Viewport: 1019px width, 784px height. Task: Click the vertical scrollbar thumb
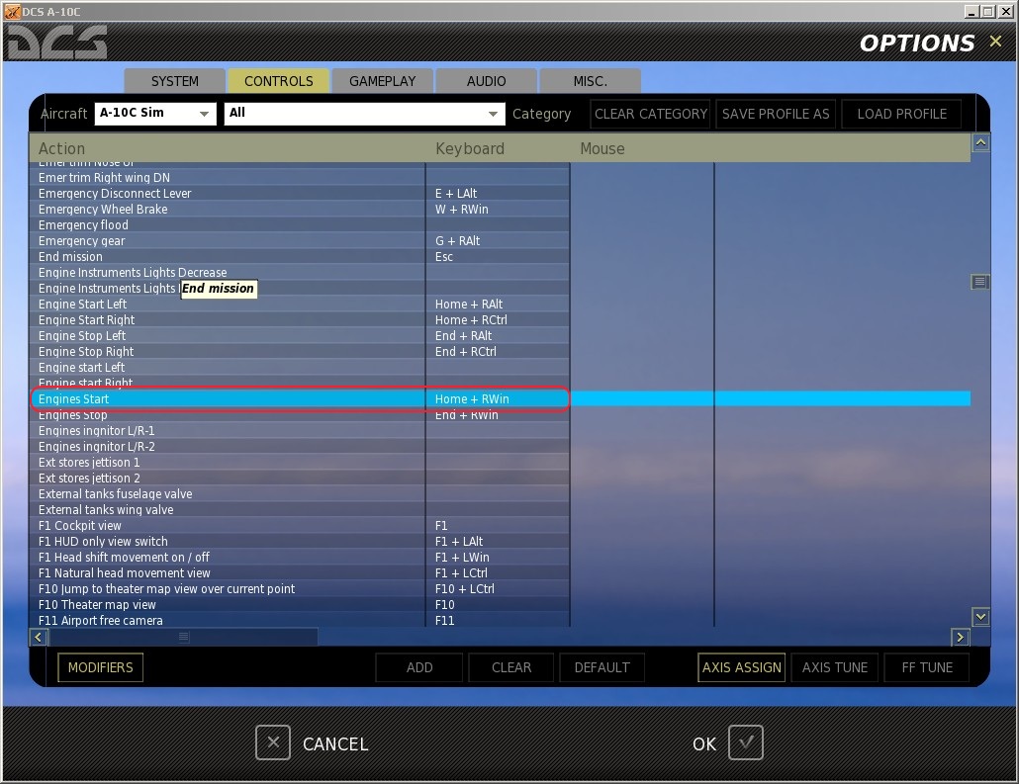click(980, 281)
